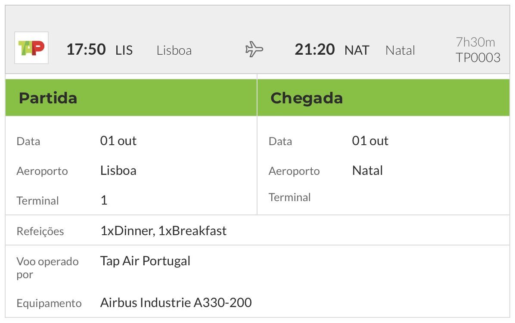Click the Natal city name in the header
515x323 pixels.
(400, 50)
